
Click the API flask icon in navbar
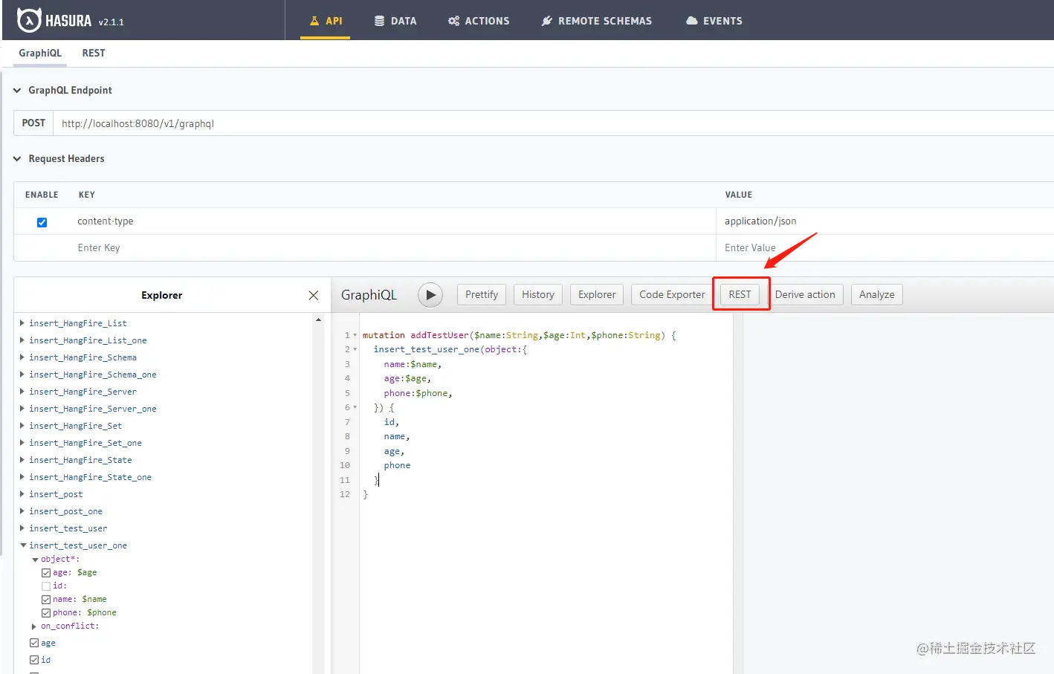pyautogui.click(x=314, y=21)
